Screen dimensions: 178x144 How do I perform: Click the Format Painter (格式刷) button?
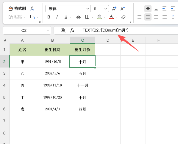point(17,9)
